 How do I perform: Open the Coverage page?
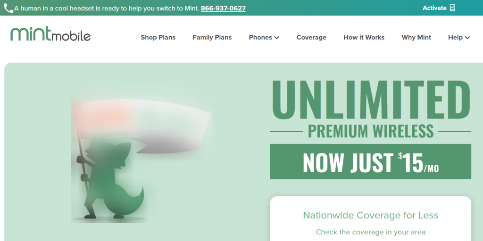pos(311,37)
